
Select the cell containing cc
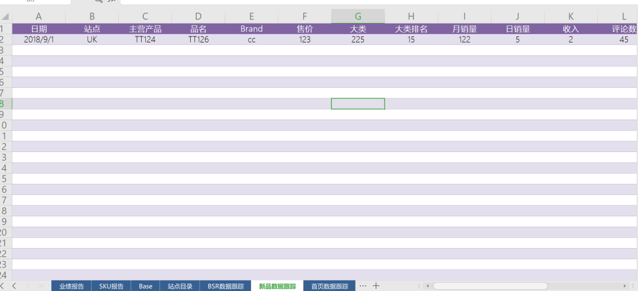tap(252, 39)
